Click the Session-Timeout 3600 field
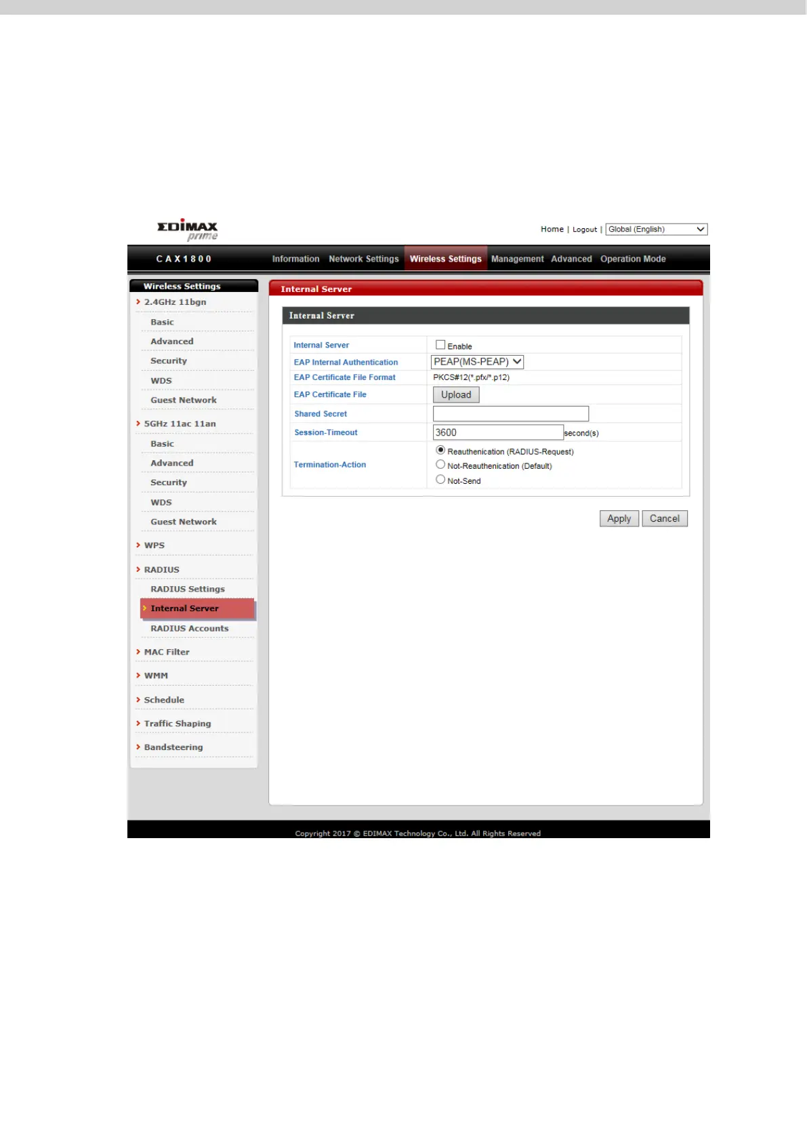The height and width of the screenshot is (1141, 807). (498, 432)
